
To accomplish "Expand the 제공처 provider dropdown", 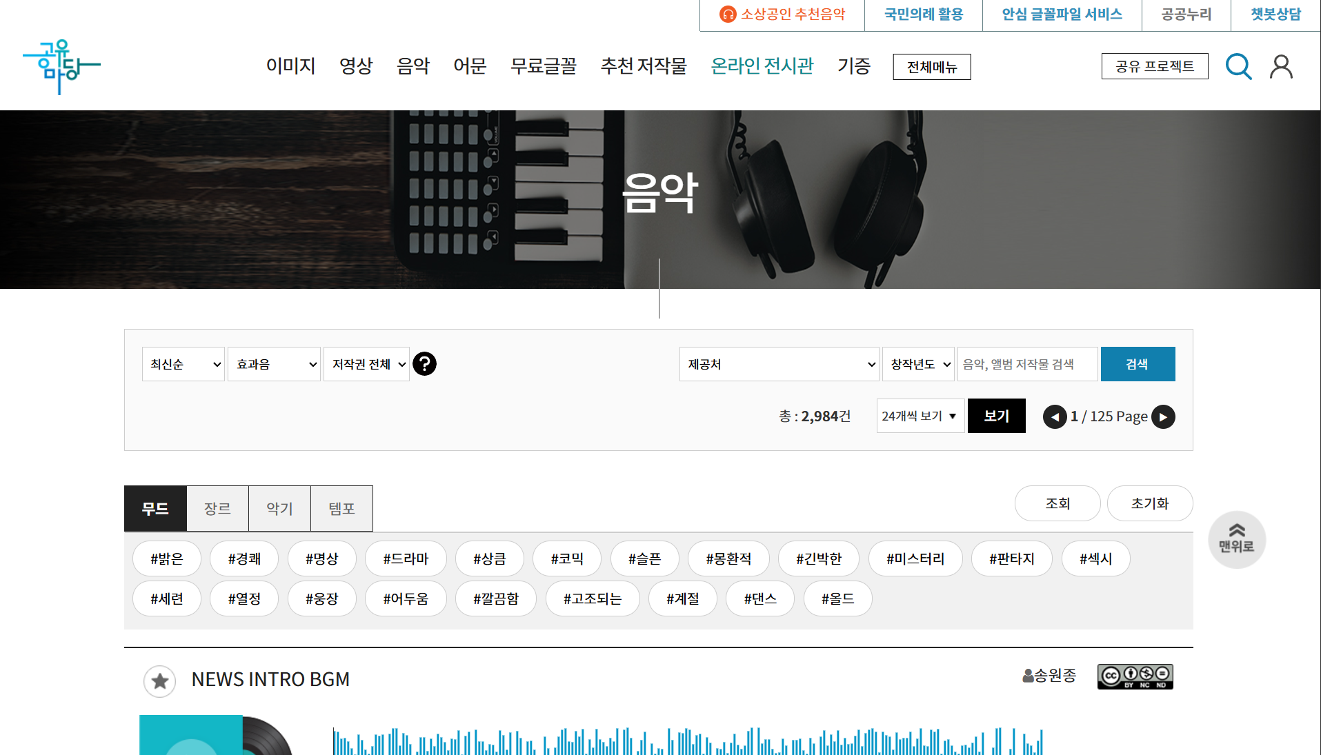I will click(779, 364).
